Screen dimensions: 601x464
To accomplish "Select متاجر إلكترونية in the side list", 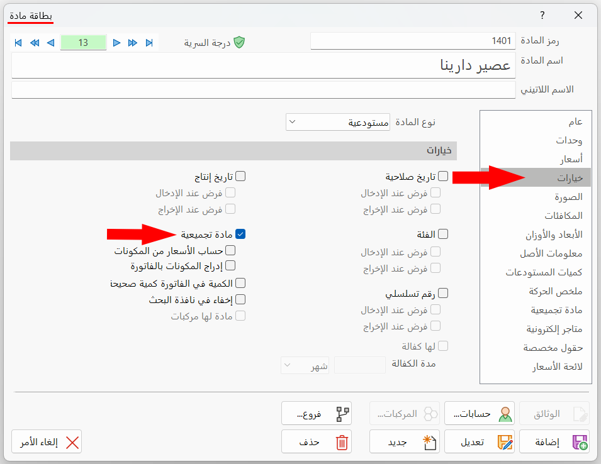I will pos(536,329).
